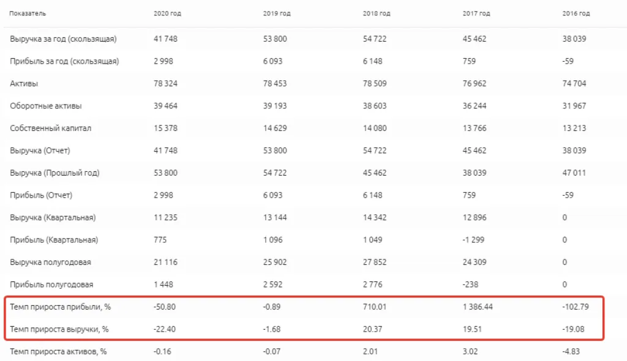Select the "Прибыль за год (скользящая)" row label

[x=64, y=61]
